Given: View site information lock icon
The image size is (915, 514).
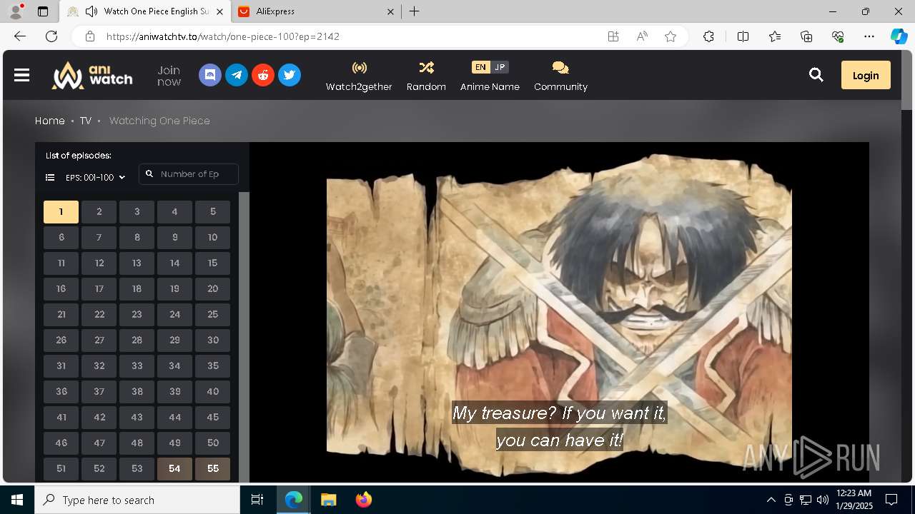Looking at the screenshot, I should (90, 36).
